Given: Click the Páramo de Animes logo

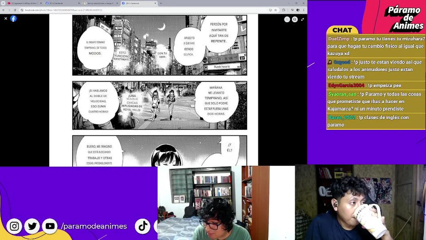Looking at the screenshot, I should pos(404,18).
